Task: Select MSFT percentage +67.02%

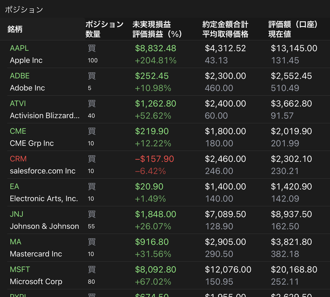Action: (153, 282)
